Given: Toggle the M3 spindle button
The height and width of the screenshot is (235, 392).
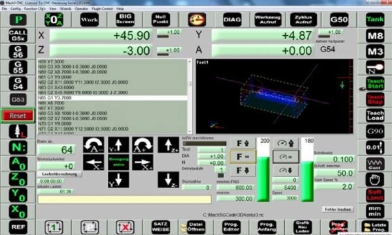Looking at the screenshot, I should [x=375, y=51].
